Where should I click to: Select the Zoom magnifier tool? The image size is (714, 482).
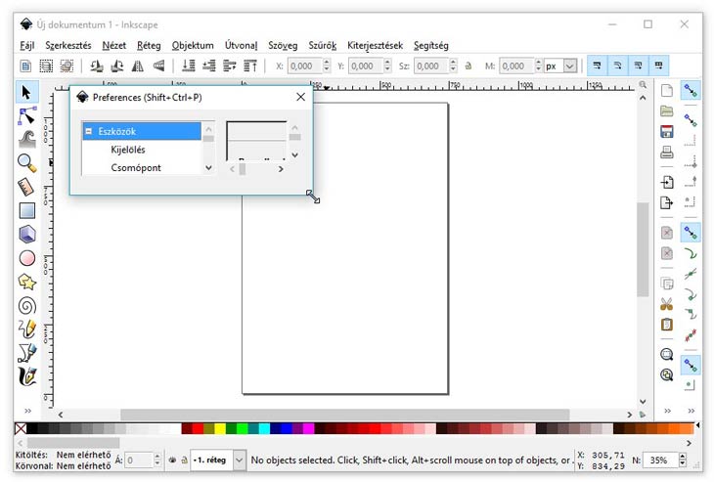tap(27, 162)
